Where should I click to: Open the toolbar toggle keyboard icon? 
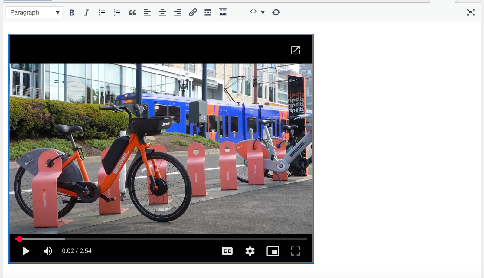point(223,12)
